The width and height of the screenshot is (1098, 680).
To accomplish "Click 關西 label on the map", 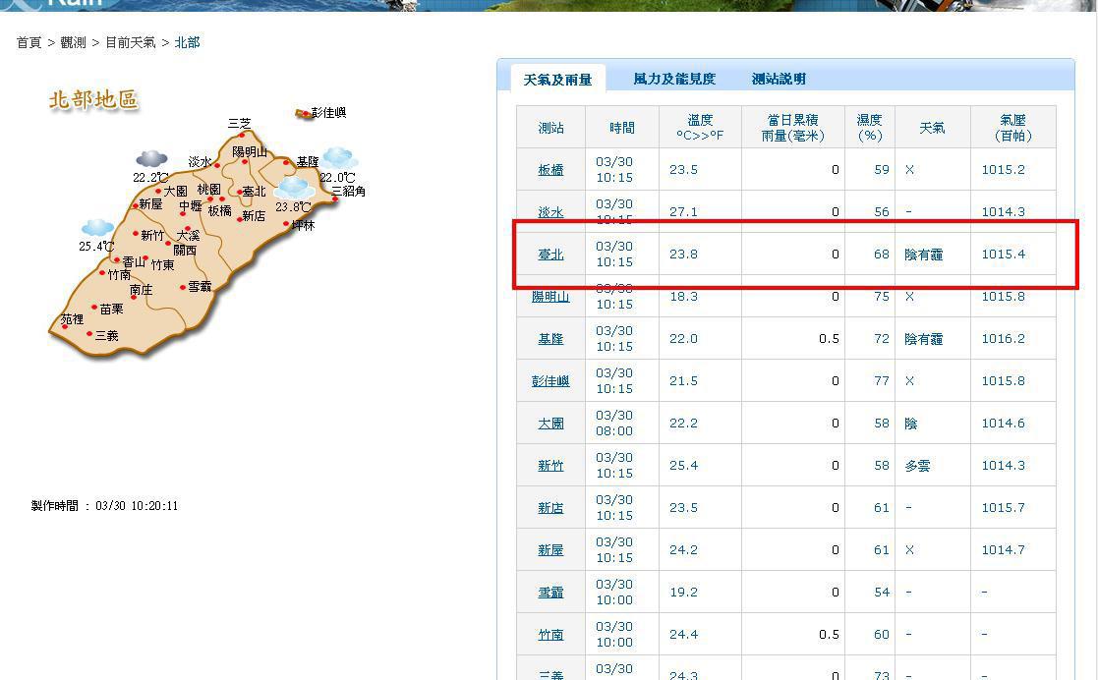I will click(185, 250).
